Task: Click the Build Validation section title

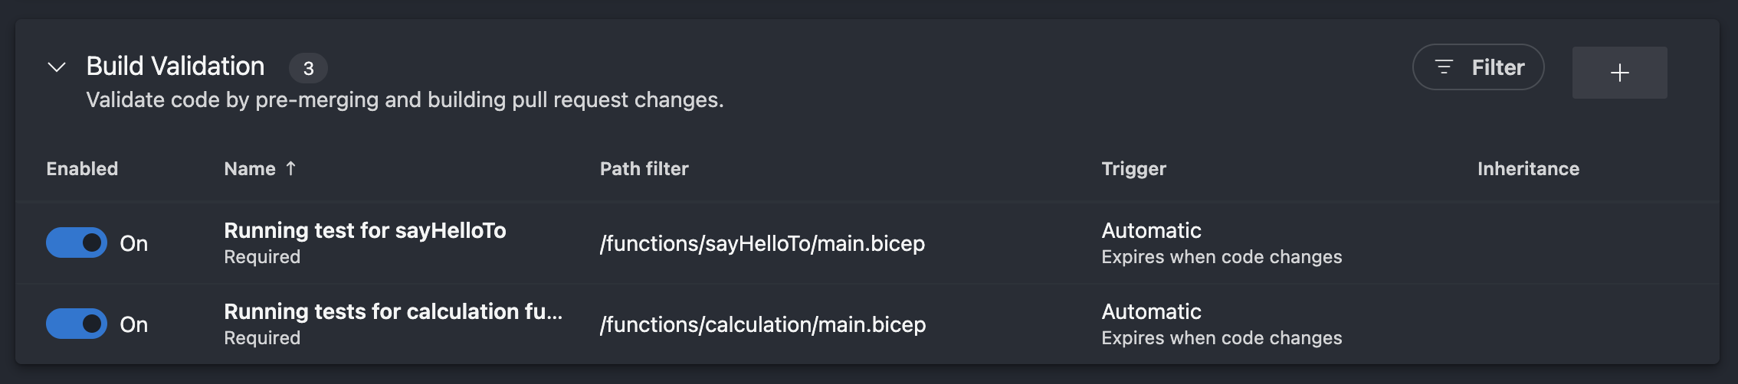Action: (175, 67)
